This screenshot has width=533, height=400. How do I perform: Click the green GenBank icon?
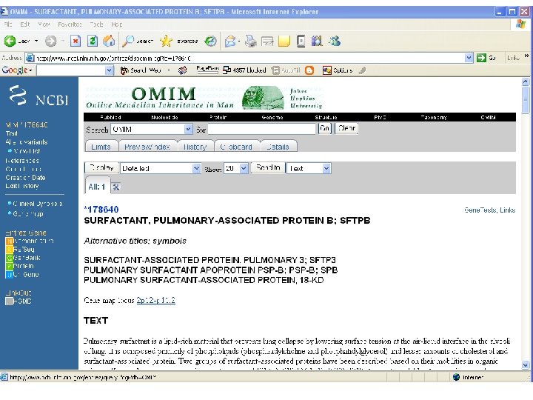(x=9, y=258)
